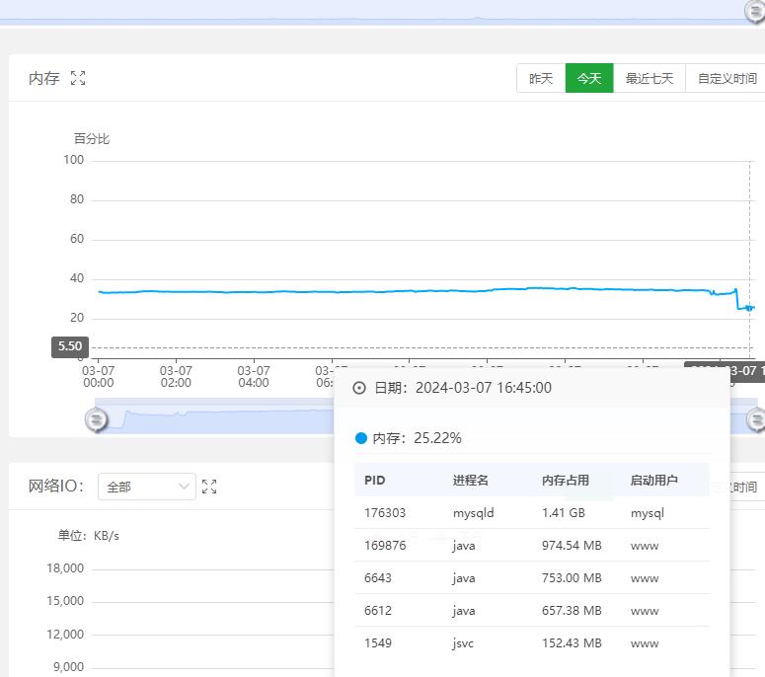The height and width of the screenshot is (677, 765).
Task: Click the 12,000 network axis value
Action: [x=65, y=635]
